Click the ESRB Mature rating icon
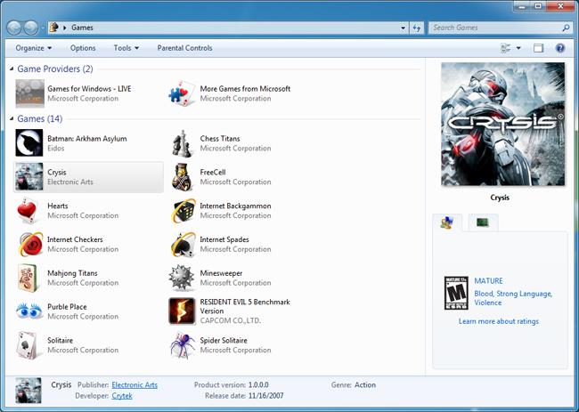The width and height of the screenshot is (579, 412). pyautogui.click(x=456, y=293)
